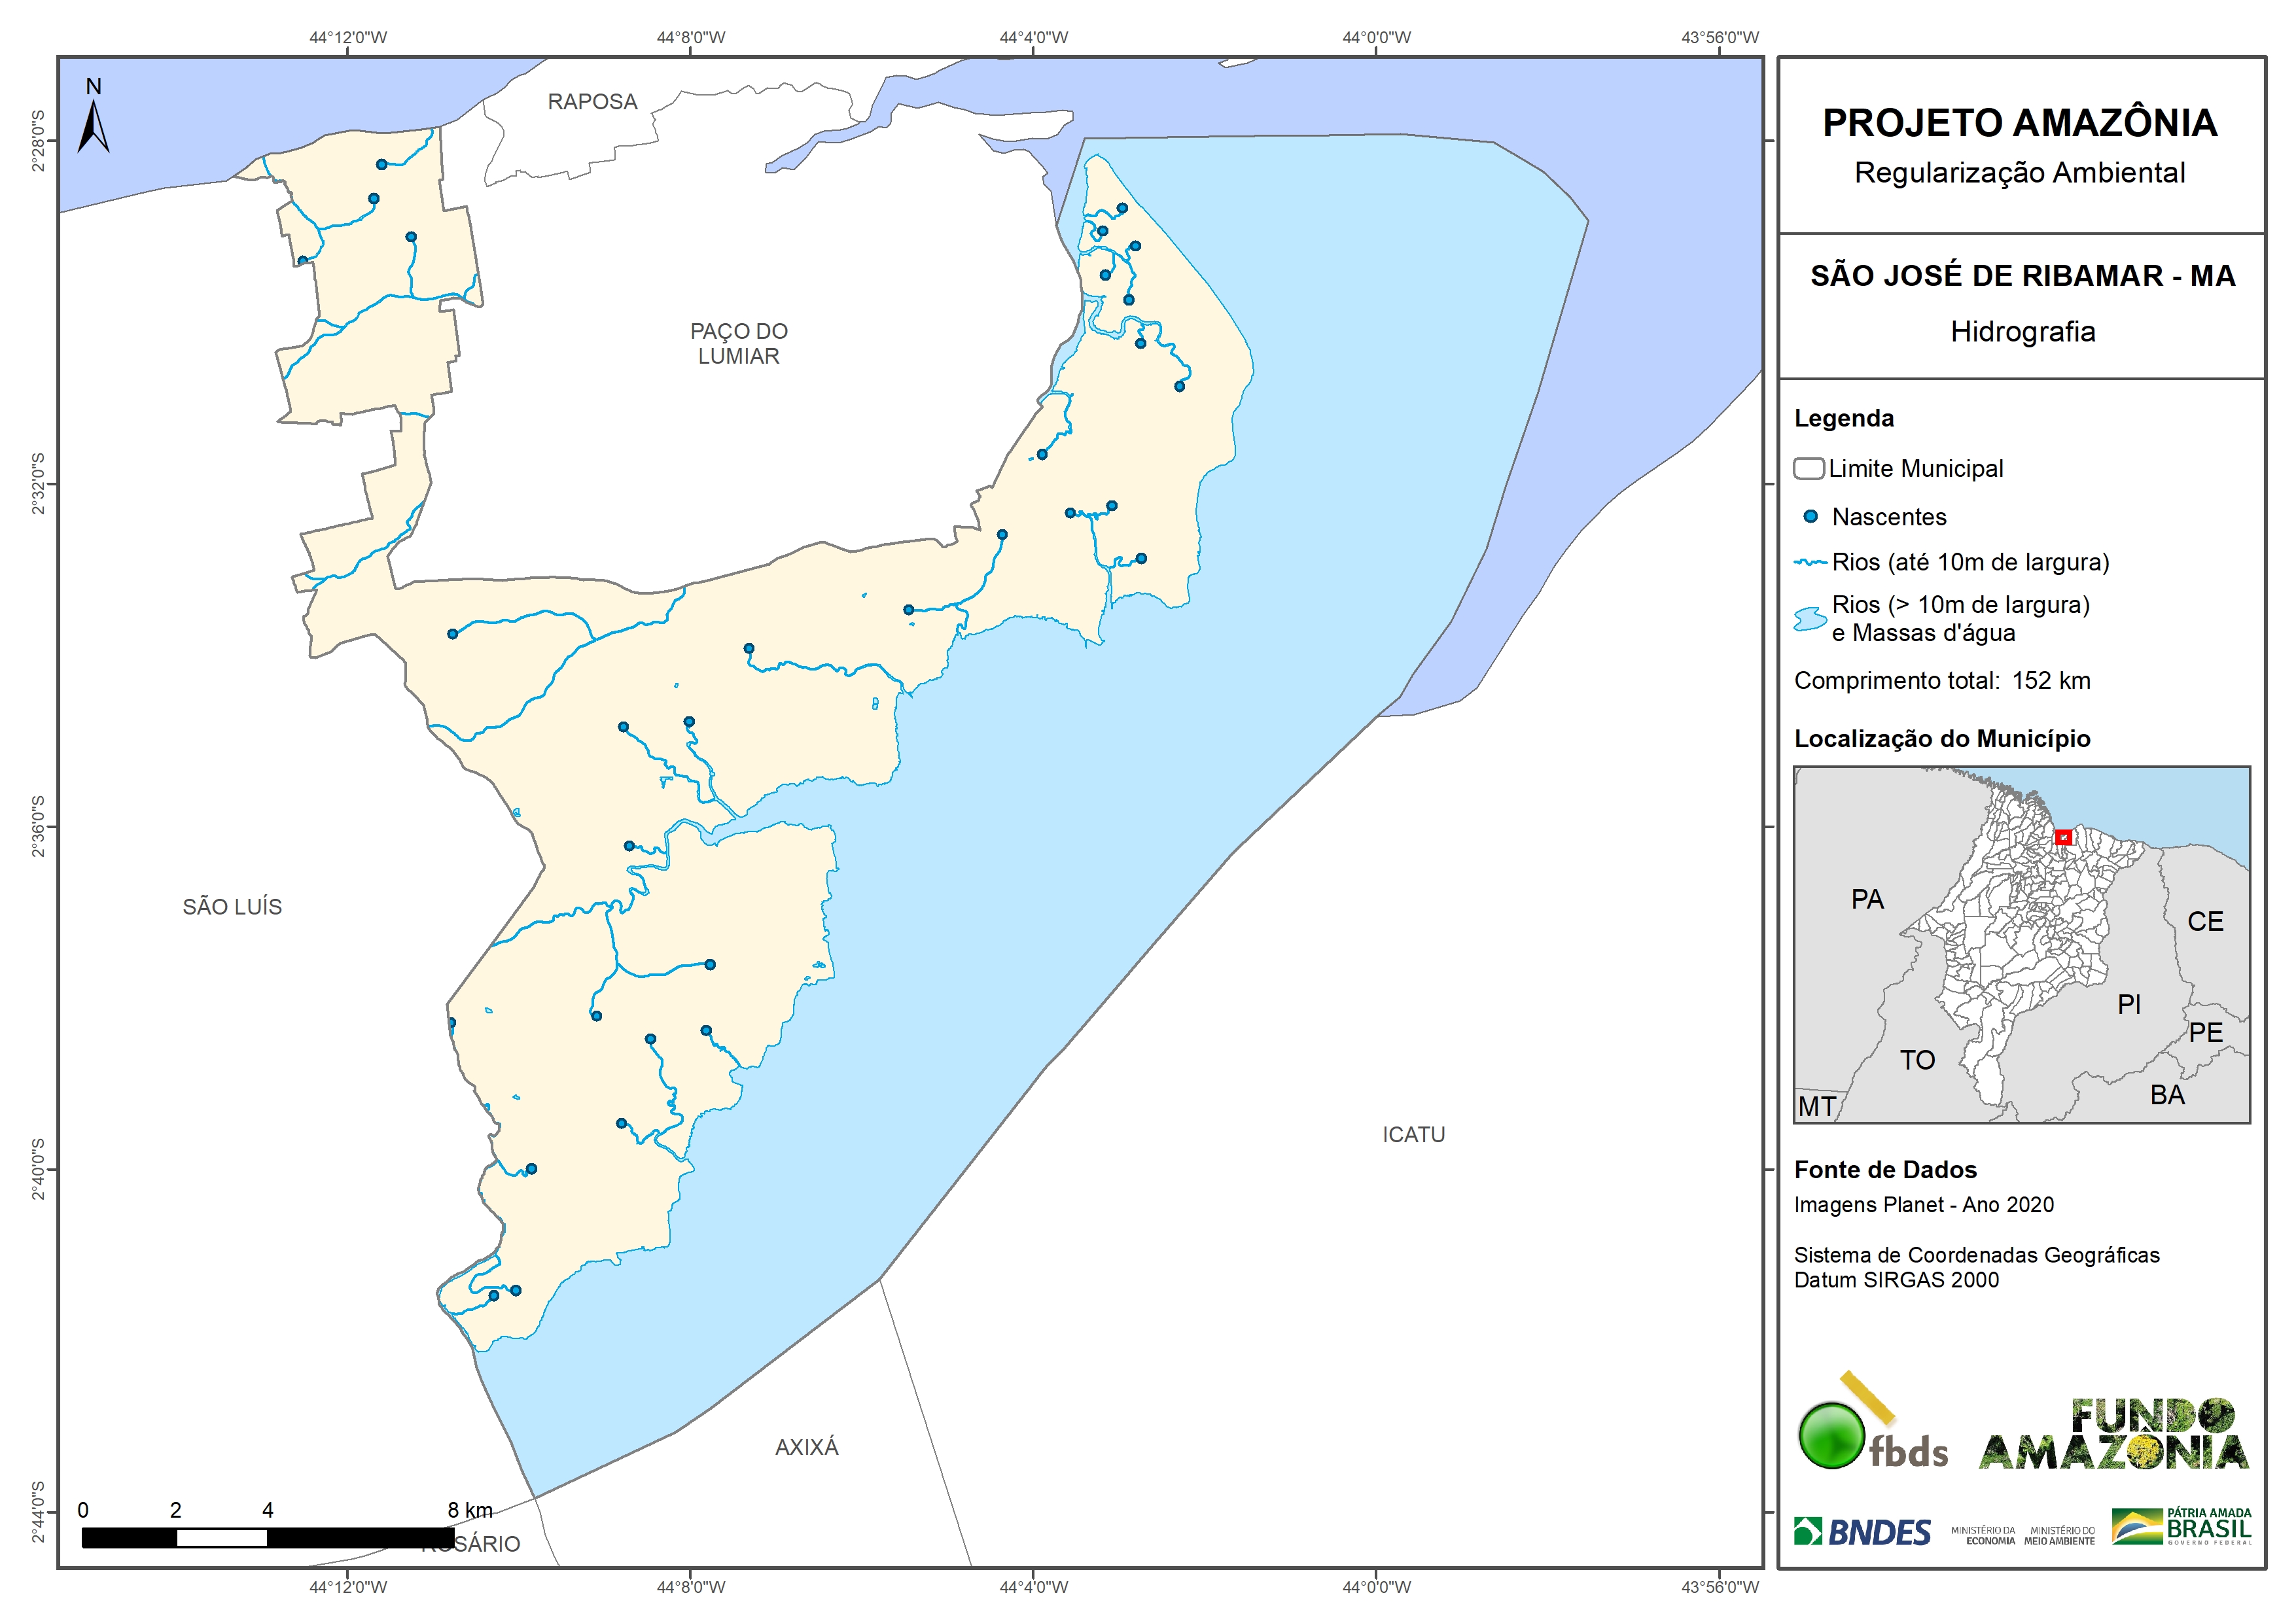Click the thin river line legend symbol
2296x1623 pixels.
point(1810,563)
